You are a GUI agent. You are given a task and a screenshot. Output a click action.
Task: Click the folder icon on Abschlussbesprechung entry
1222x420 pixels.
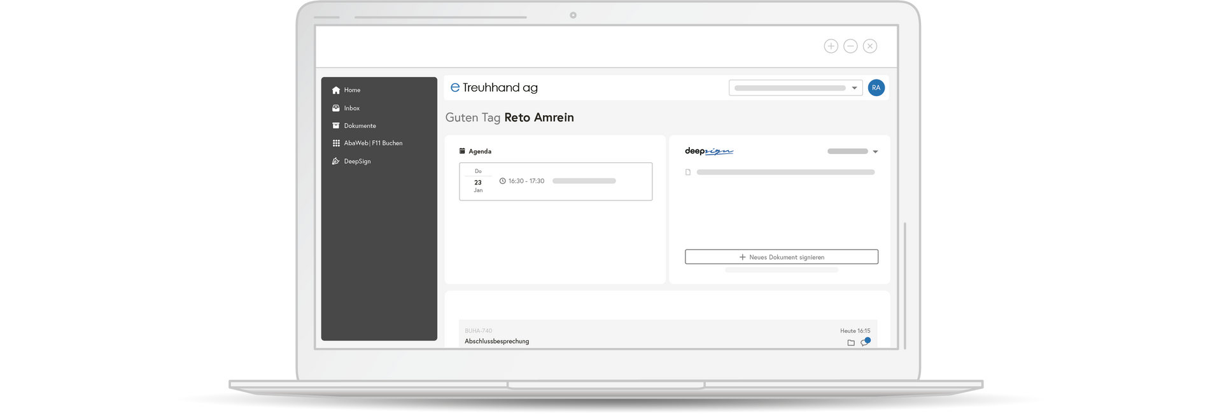(x=851, y=342)
